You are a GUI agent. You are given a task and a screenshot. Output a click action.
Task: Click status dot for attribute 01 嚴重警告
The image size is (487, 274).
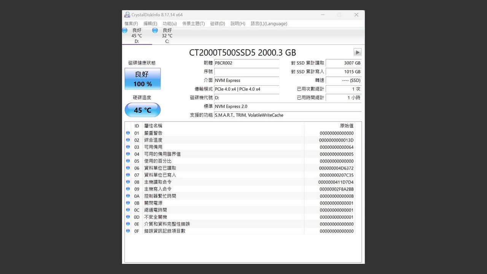pos(128,133)
